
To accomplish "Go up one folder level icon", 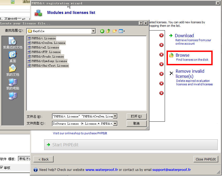I will coord(108,31).
